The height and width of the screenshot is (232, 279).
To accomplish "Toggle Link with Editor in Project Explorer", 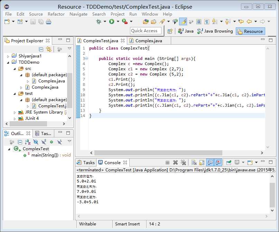I will pos(49,49).
